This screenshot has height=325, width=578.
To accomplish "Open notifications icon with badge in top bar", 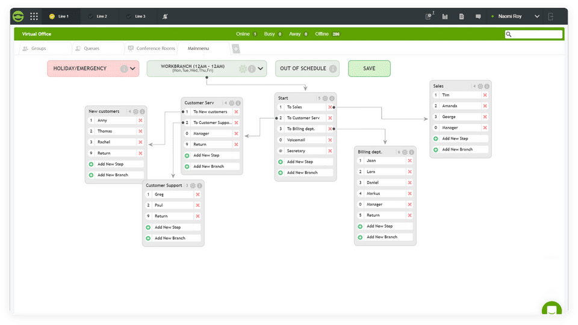I will [x=429, y=16].
